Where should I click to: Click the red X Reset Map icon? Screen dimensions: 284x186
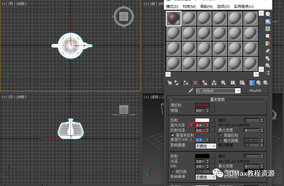pos(195,82)
